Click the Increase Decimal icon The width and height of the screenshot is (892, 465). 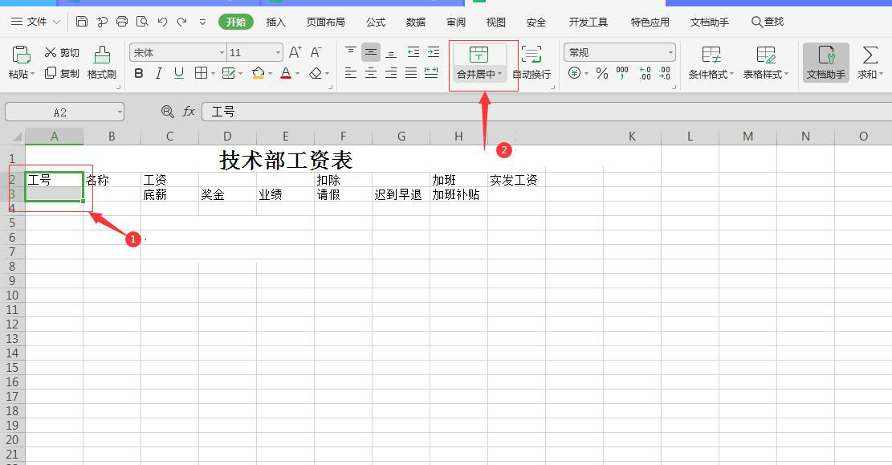tap(646, 74)
